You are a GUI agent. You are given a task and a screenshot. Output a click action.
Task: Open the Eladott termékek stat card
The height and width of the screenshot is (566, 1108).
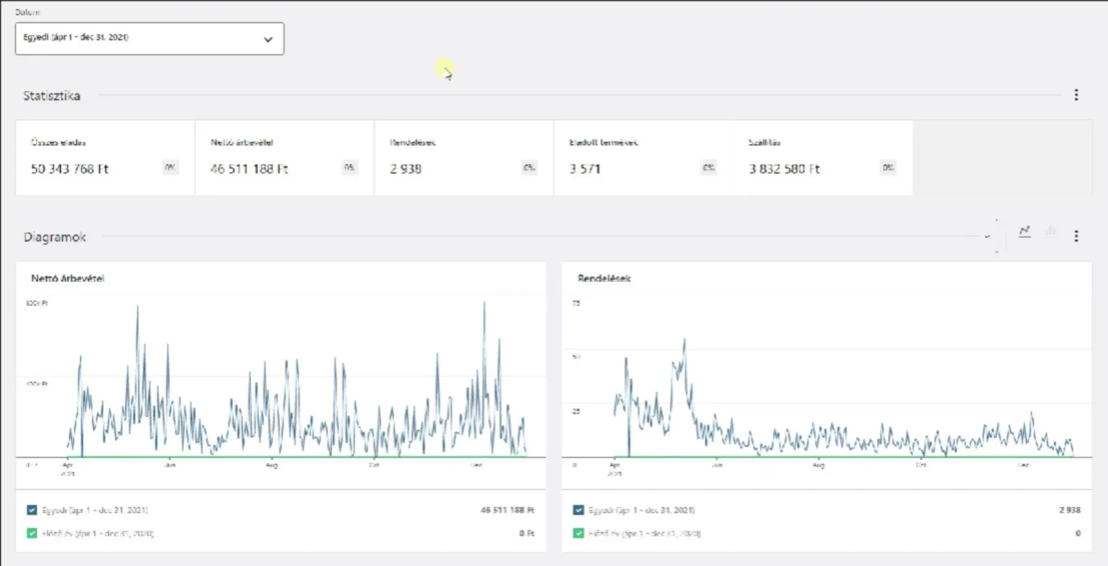643,158
